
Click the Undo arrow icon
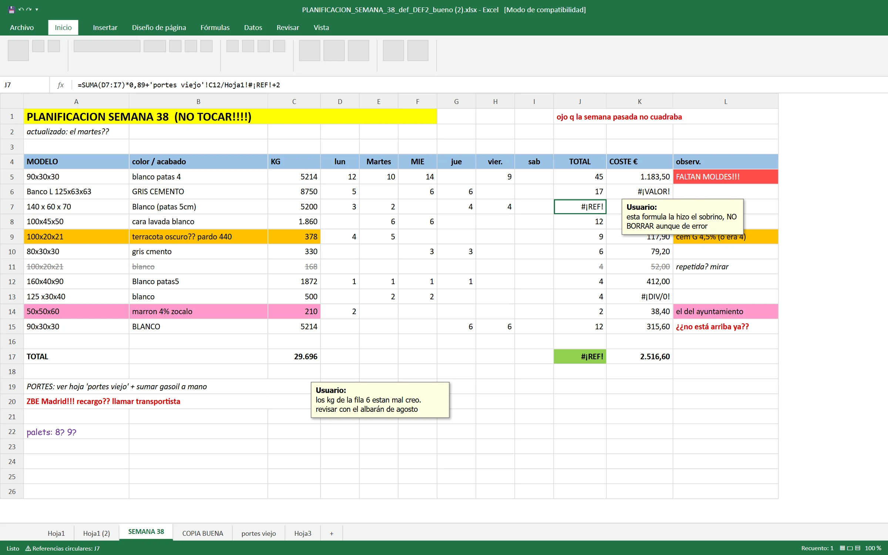click(x=21, y=10)
